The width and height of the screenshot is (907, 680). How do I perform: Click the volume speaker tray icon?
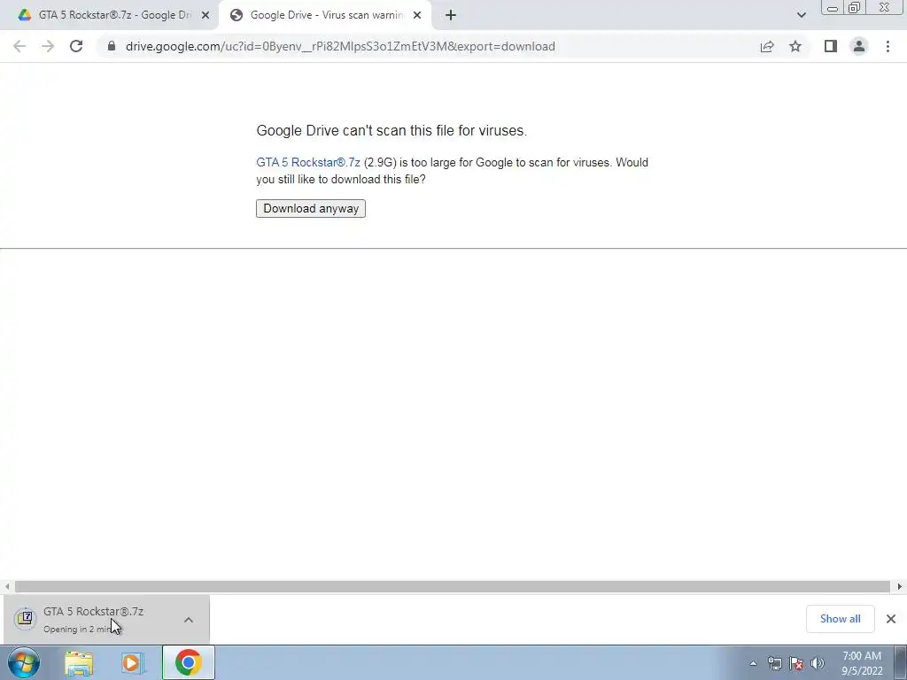click(818, 663)
